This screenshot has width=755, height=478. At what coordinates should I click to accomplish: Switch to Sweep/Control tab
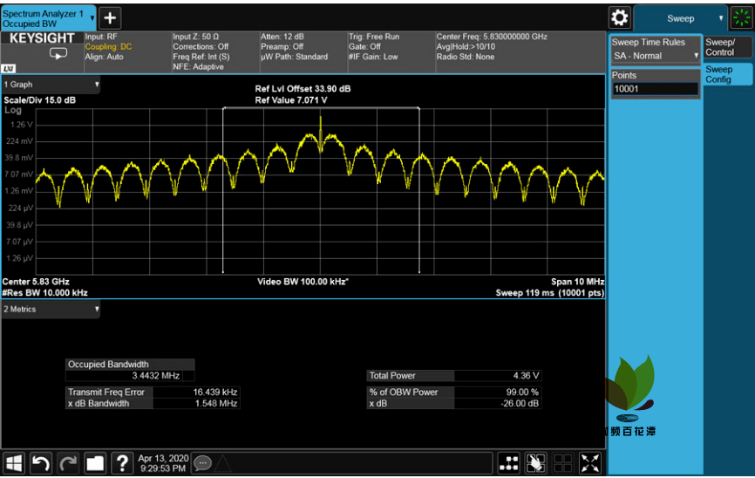click(x=726, y=47)
